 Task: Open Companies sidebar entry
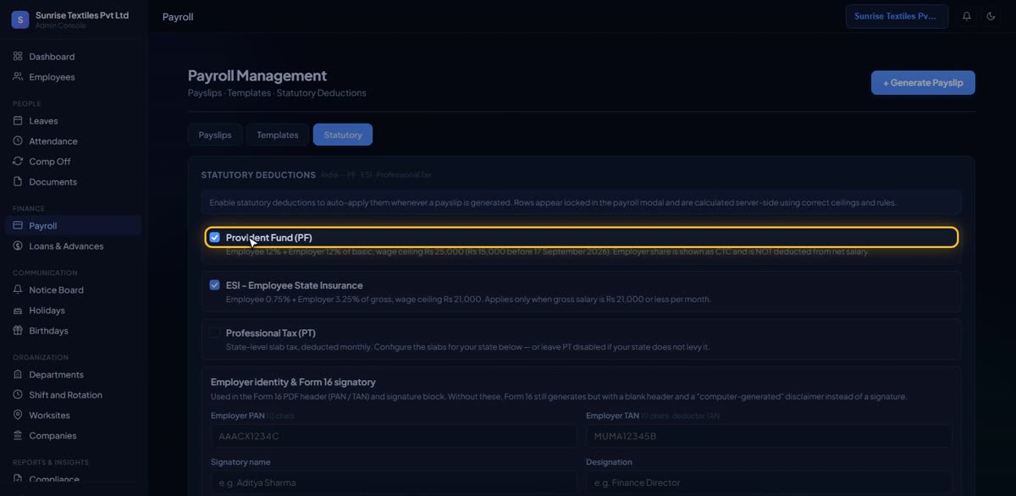(x=73, y=436)
